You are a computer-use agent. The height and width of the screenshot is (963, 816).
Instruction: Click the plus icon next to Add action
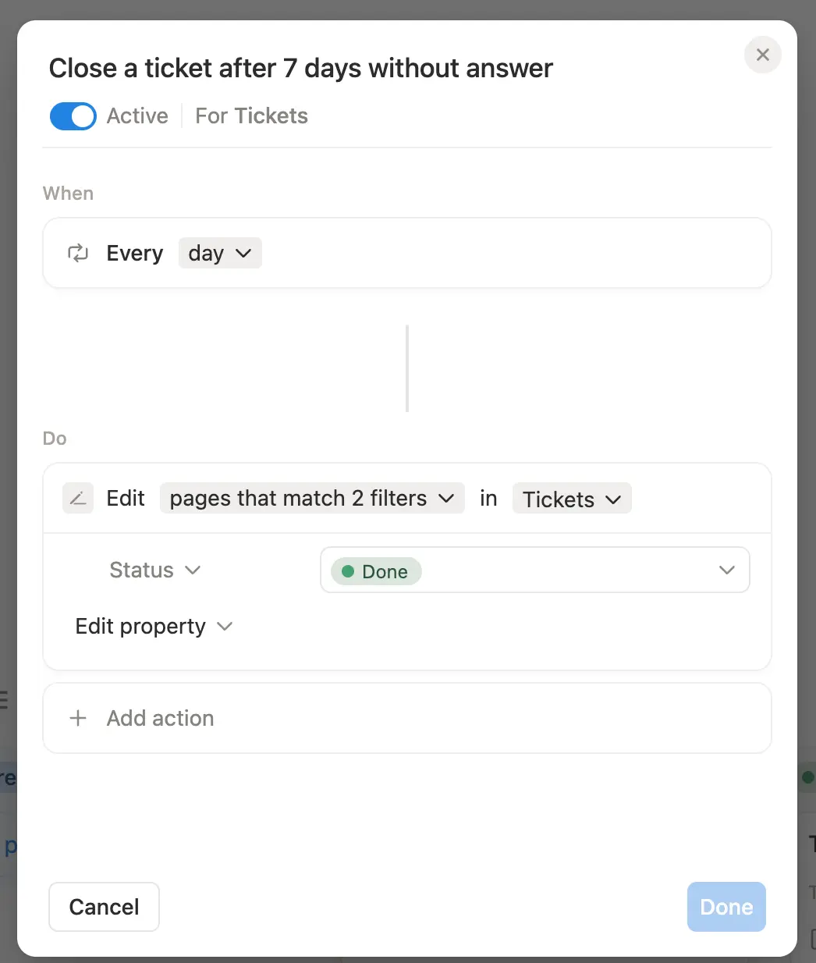[x=78, y=718]
